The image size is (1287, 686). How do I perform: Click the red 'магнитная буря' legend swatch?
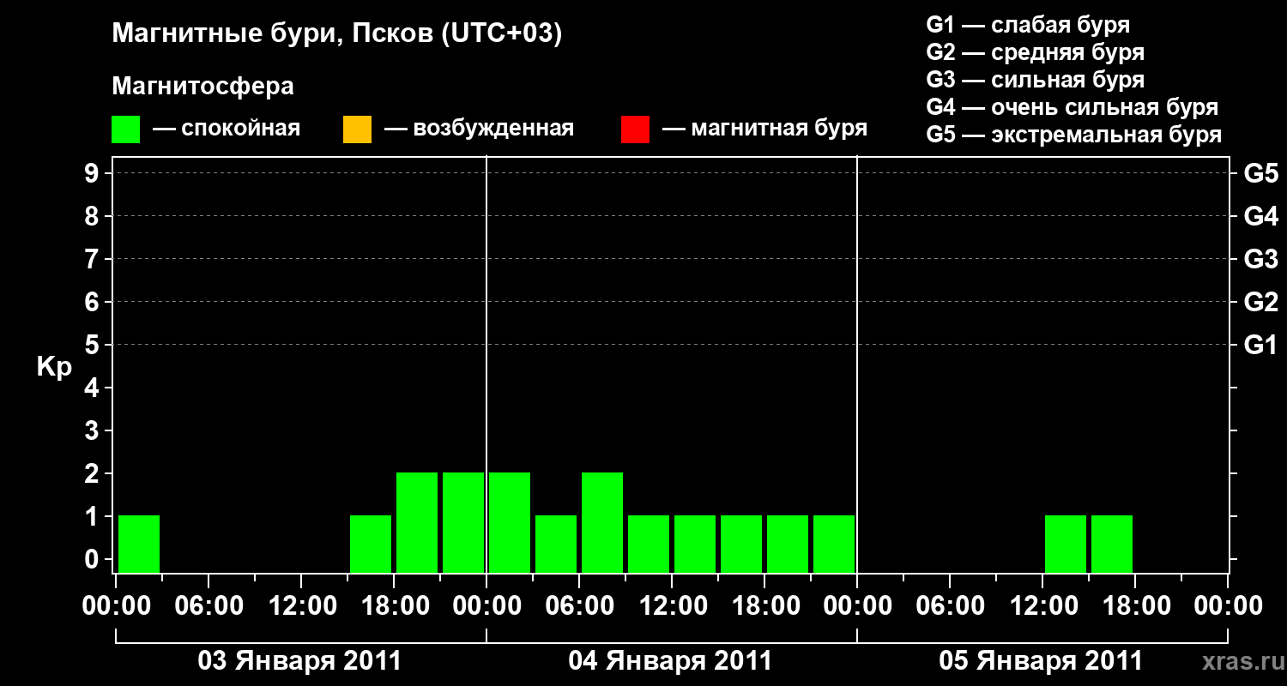tap(635, 129)
